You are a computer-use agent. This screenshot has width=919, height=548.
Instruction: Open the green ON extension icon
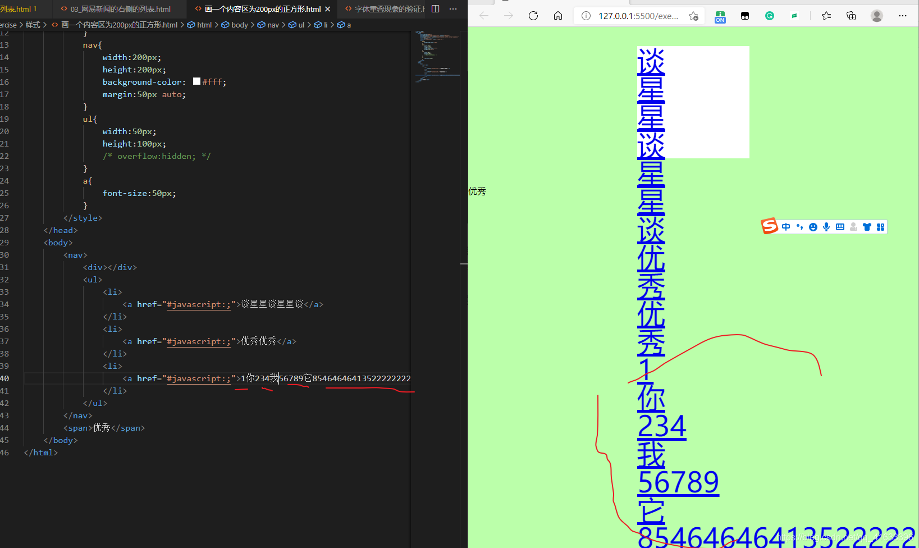(x=720, y=16)
